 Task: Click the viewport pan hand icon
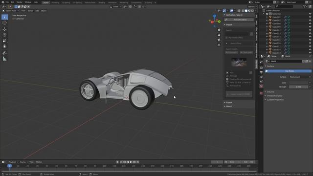pyautogui.click(x=219, y=35)
